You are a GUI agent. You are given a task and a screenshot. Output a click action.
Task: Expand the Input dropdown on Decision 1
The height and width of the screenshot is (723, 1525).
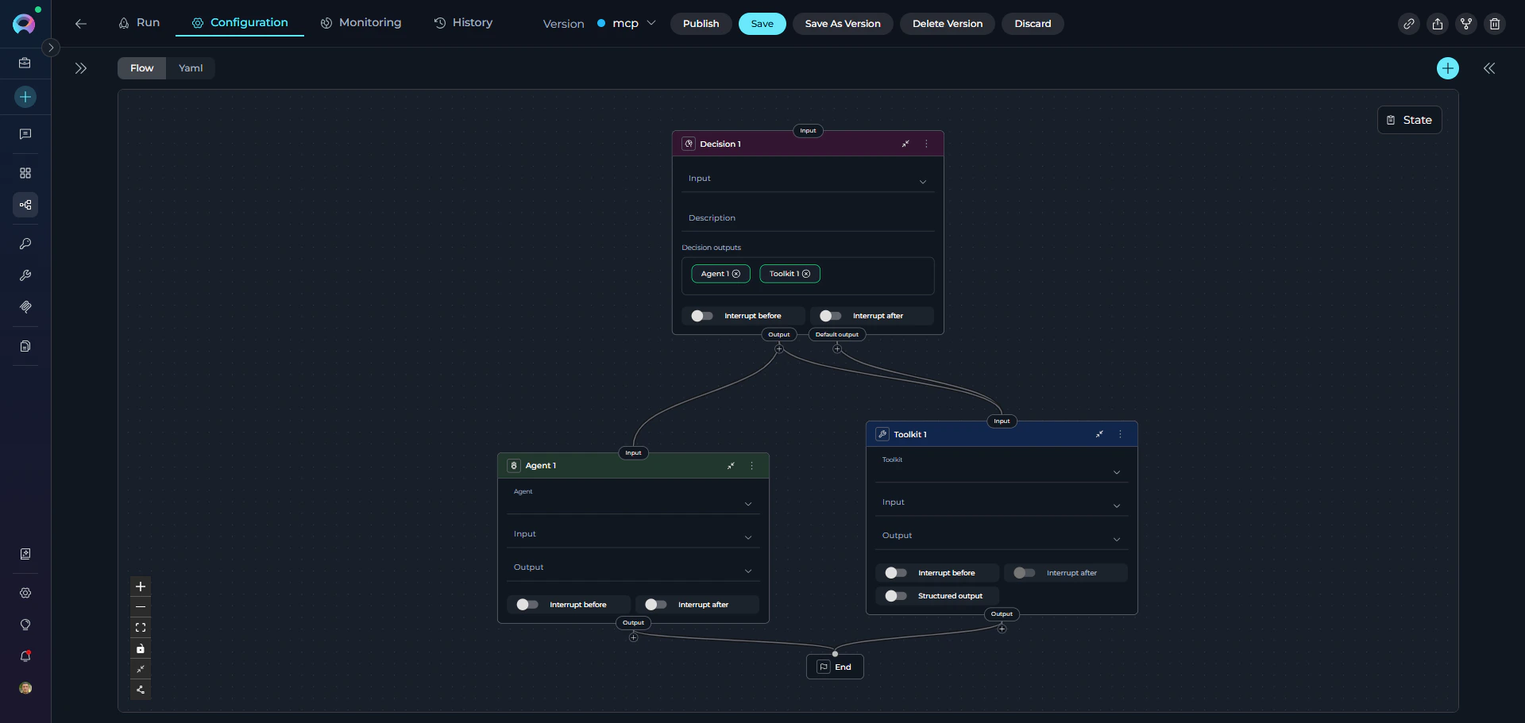click(923, 182)
